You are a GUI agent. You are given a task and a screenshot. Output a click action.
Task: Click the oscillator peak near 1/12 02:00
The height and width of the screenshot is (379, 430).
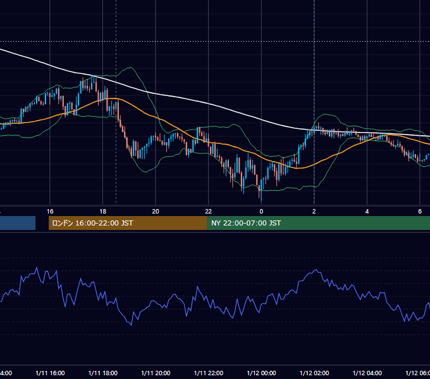click(316, 270)
